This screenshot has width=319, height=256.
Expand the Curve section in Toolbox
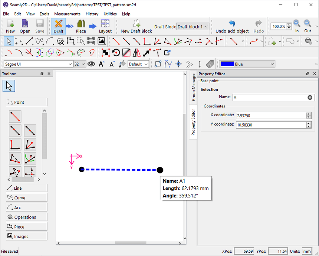click(26, 198)
